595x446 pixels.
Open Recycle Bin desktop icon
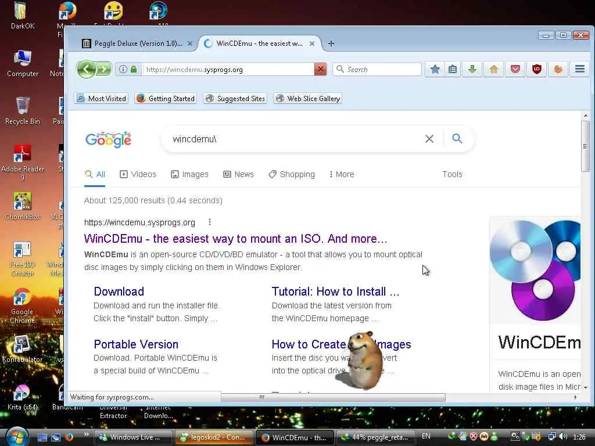click(x=23, y=110)
